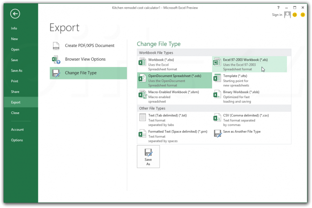Screen dimensions: 312x208
Task: Click Save as Another File Type icon
Action: [218, 134]
